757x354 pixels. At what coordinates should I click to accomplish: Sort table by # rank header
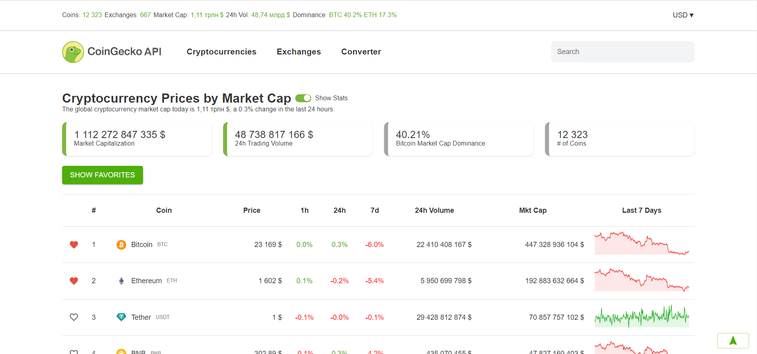(x=94, y=210)
